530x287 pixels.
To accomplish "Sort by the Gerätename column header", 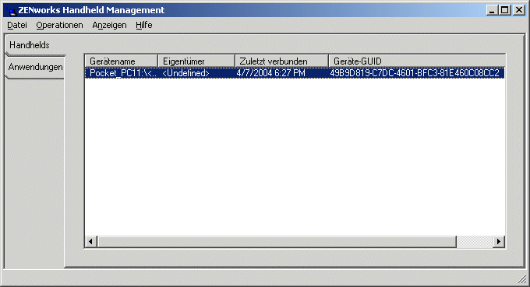I will 121,61.
